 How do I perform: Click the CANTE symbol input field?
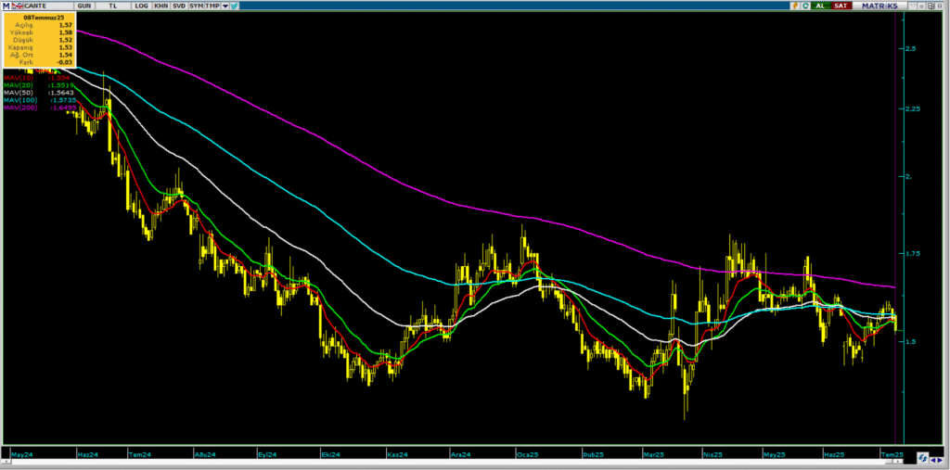click(45, 6)
